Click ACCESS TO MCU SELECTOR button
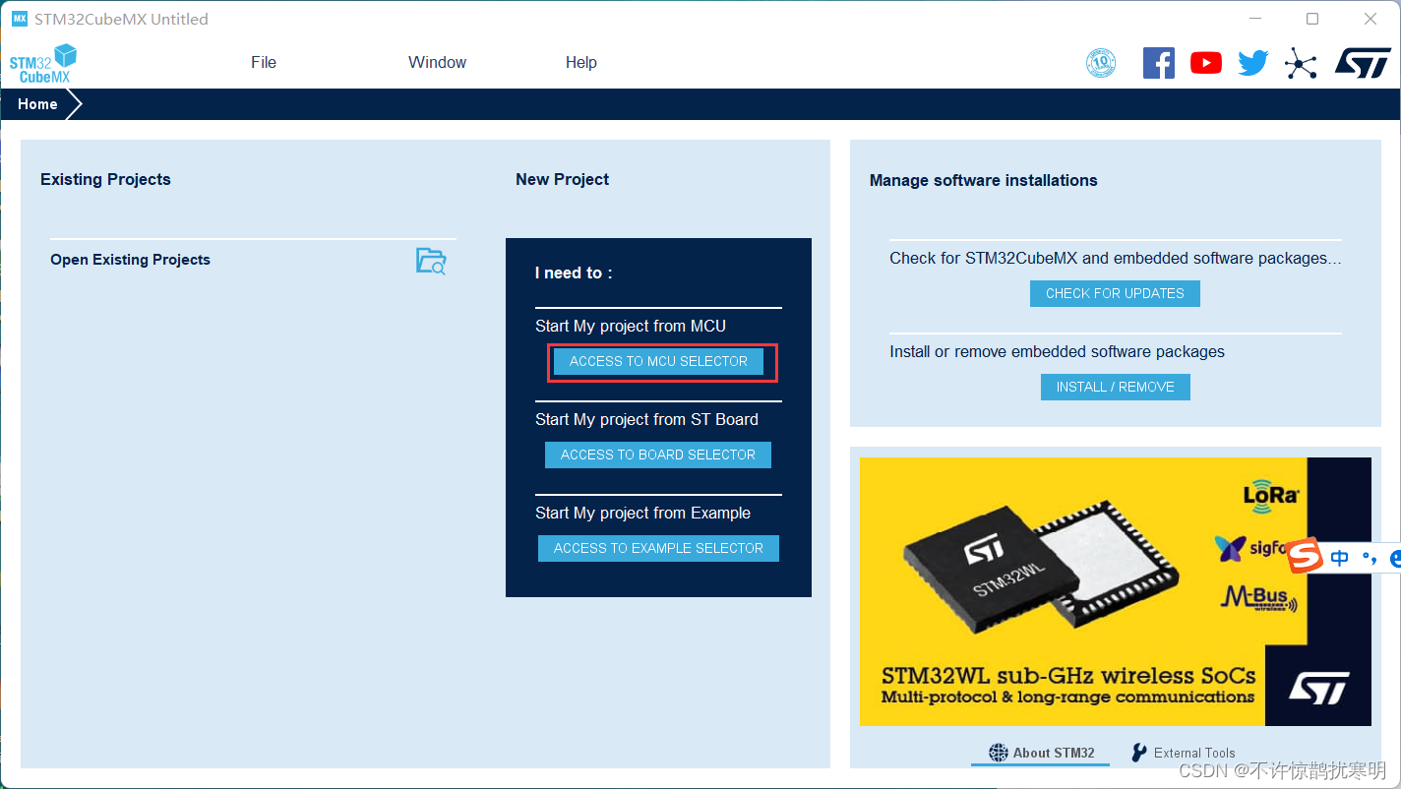The image size is (1401, 789). pyautogui.click(x=658, y=361)
